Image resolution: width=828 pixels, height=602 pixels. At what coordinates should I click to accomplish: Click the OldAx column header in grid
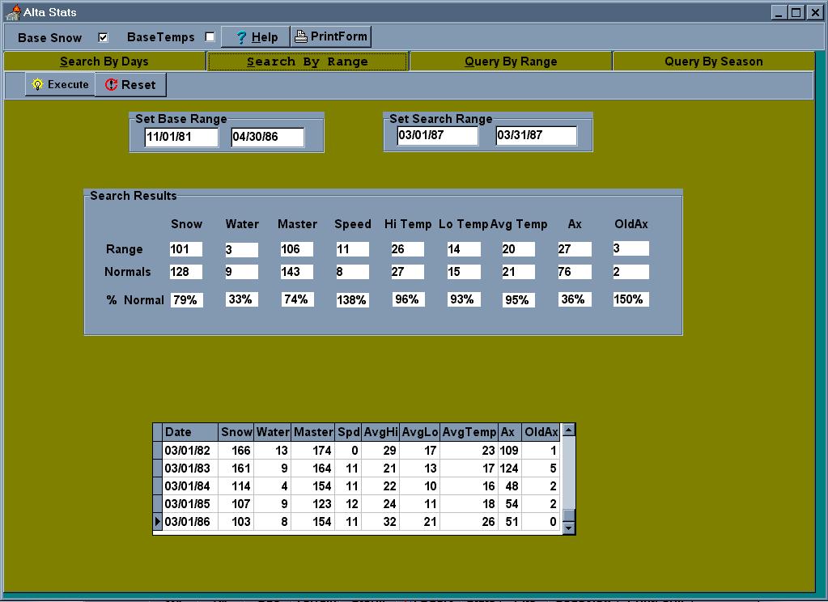point(541,432)
